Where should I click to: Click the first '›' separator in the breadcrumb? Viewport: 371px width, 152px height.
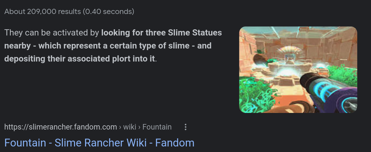click(x=120, y=127)
